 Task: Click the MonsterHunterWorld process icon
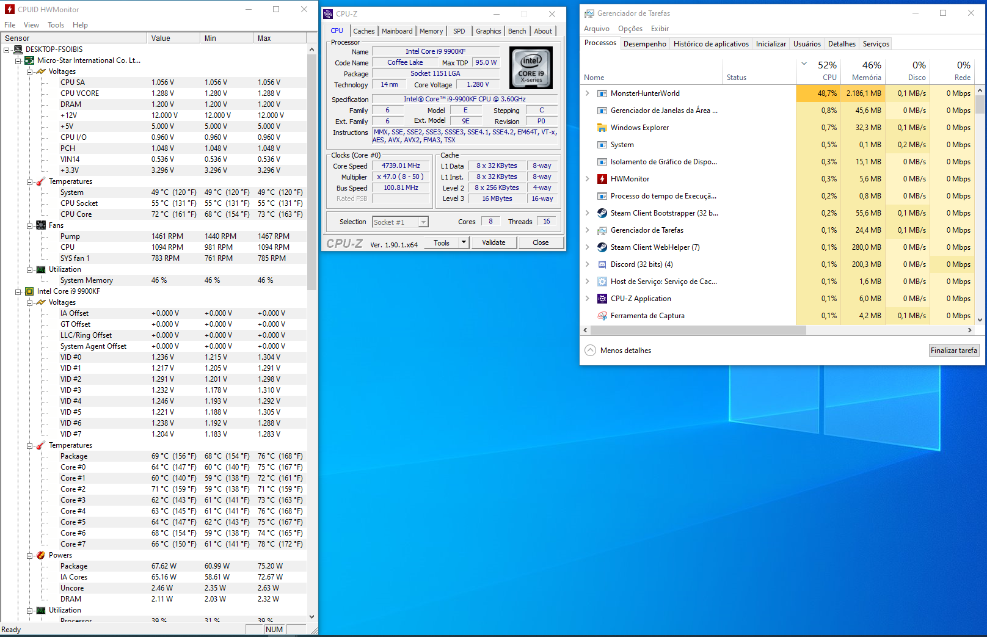click(602, 93)
